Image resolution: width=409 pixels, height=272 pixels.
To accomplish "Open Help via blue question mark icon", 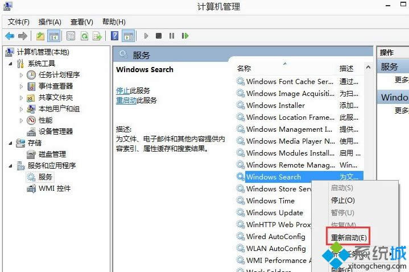I will pos(114,36).
